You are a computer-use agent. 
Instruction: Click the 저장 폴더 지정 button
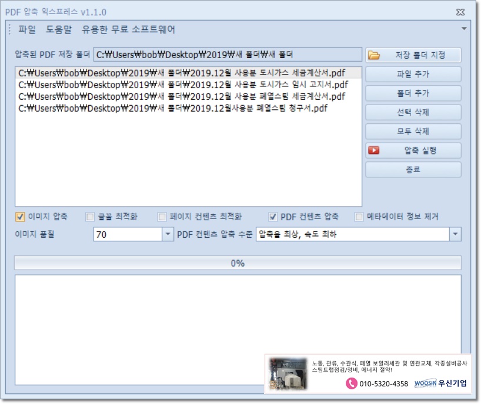(x=413, y=55)
